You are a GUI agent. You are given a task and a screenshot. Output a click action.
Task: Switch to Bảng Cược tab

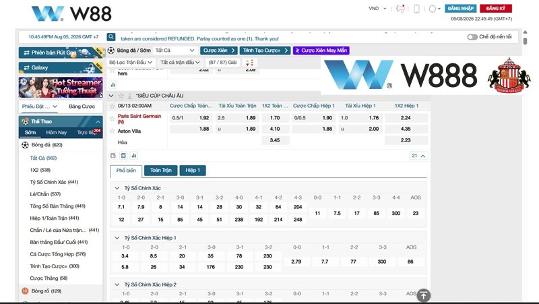[82, 107]
